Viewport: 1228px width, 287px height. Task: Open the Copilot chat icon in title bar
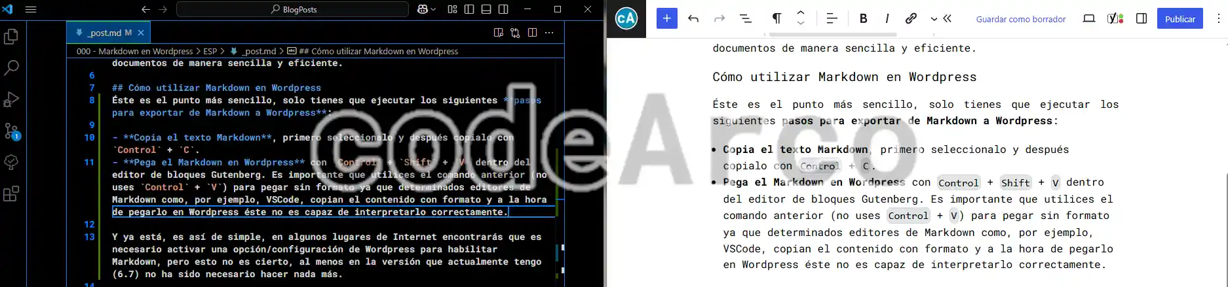pos(423,9)
